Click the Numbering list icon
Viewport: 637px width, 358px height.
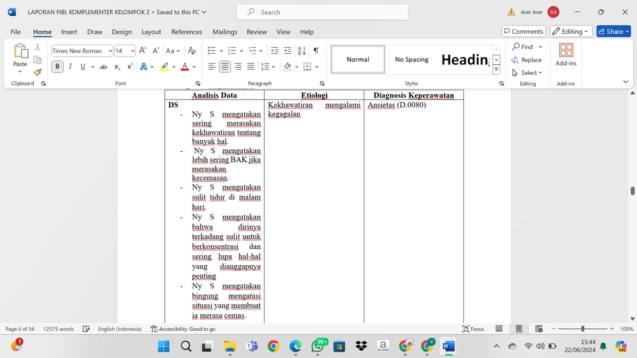pos(232,50)
